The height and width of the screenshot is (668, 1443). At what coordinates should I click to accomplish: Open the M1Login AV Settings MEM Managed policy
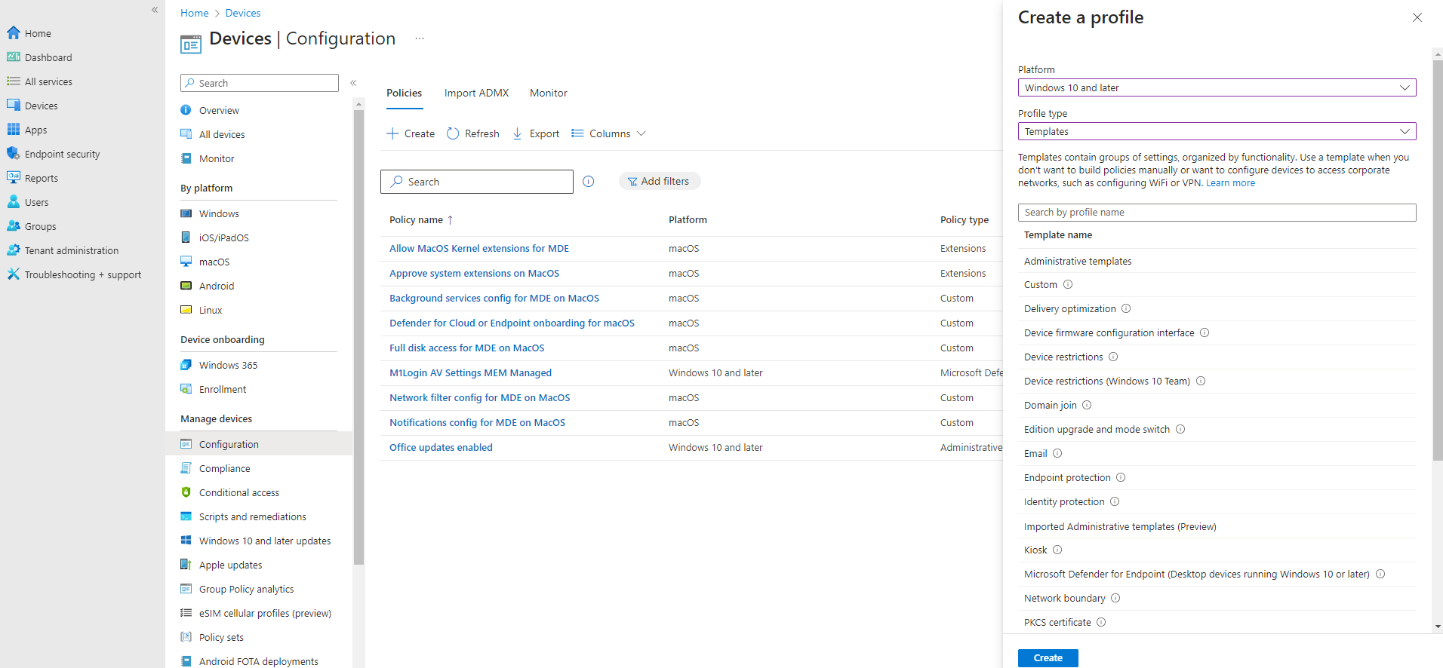[x=470, y=372]
